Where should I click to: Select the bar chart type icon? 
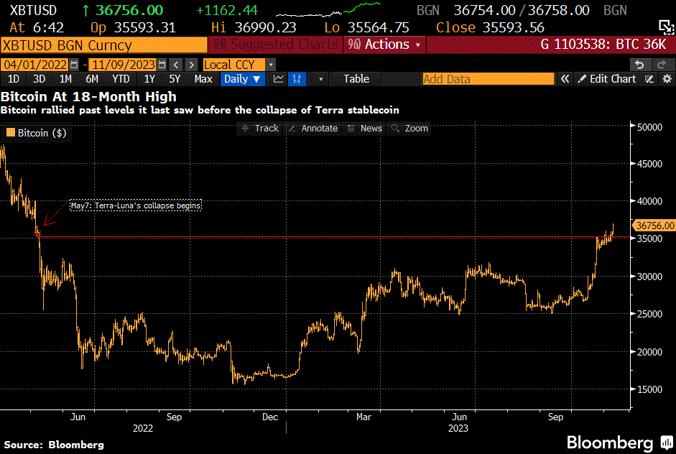pos(297,79)
